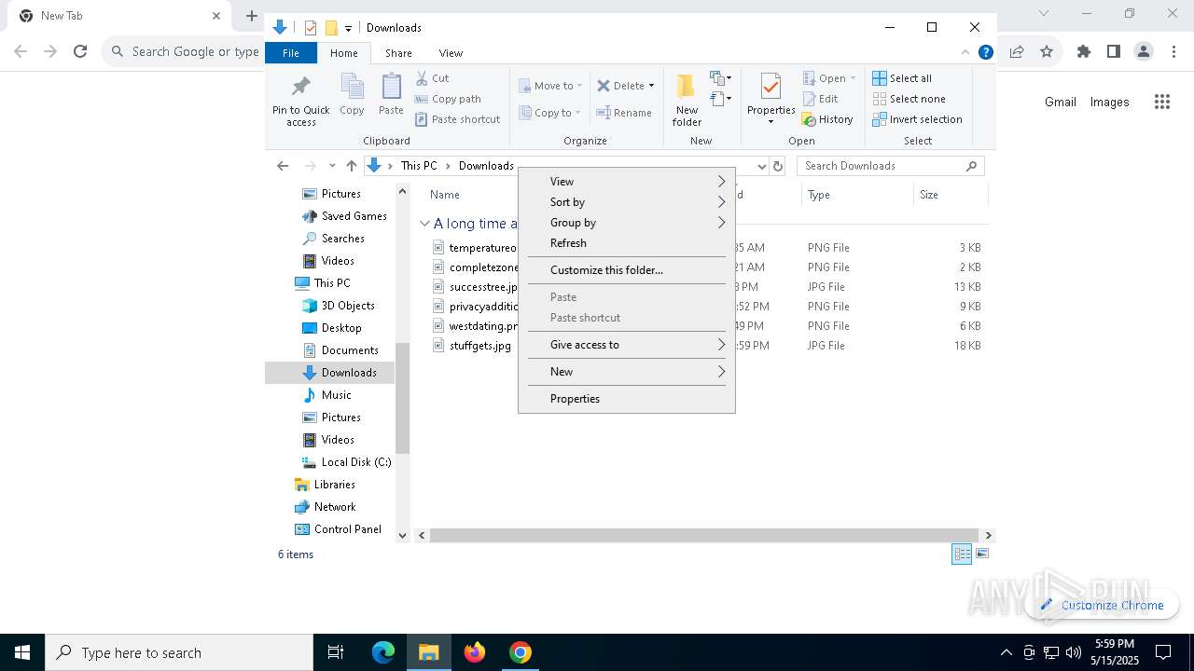Select Searches in navigation pane

point(333,239)
